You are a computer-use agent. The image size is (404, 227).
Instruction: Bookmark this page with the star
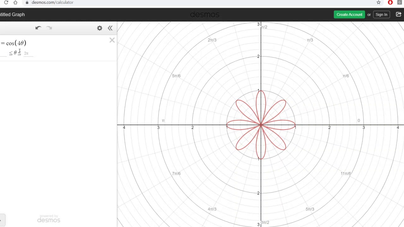click(x=379, y=3)
